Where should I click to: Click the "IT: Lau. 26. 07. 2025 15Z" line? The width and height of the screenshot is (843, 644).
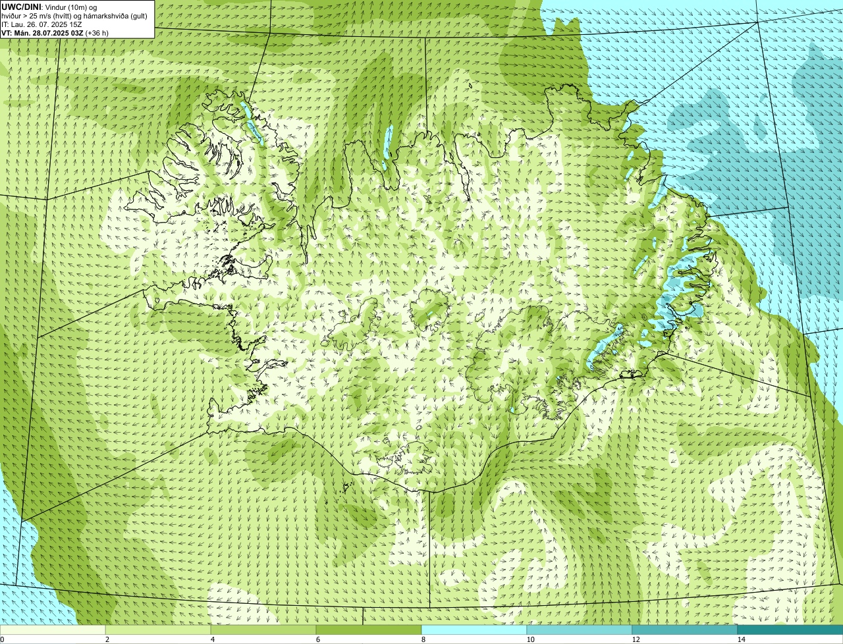point(41,24)
